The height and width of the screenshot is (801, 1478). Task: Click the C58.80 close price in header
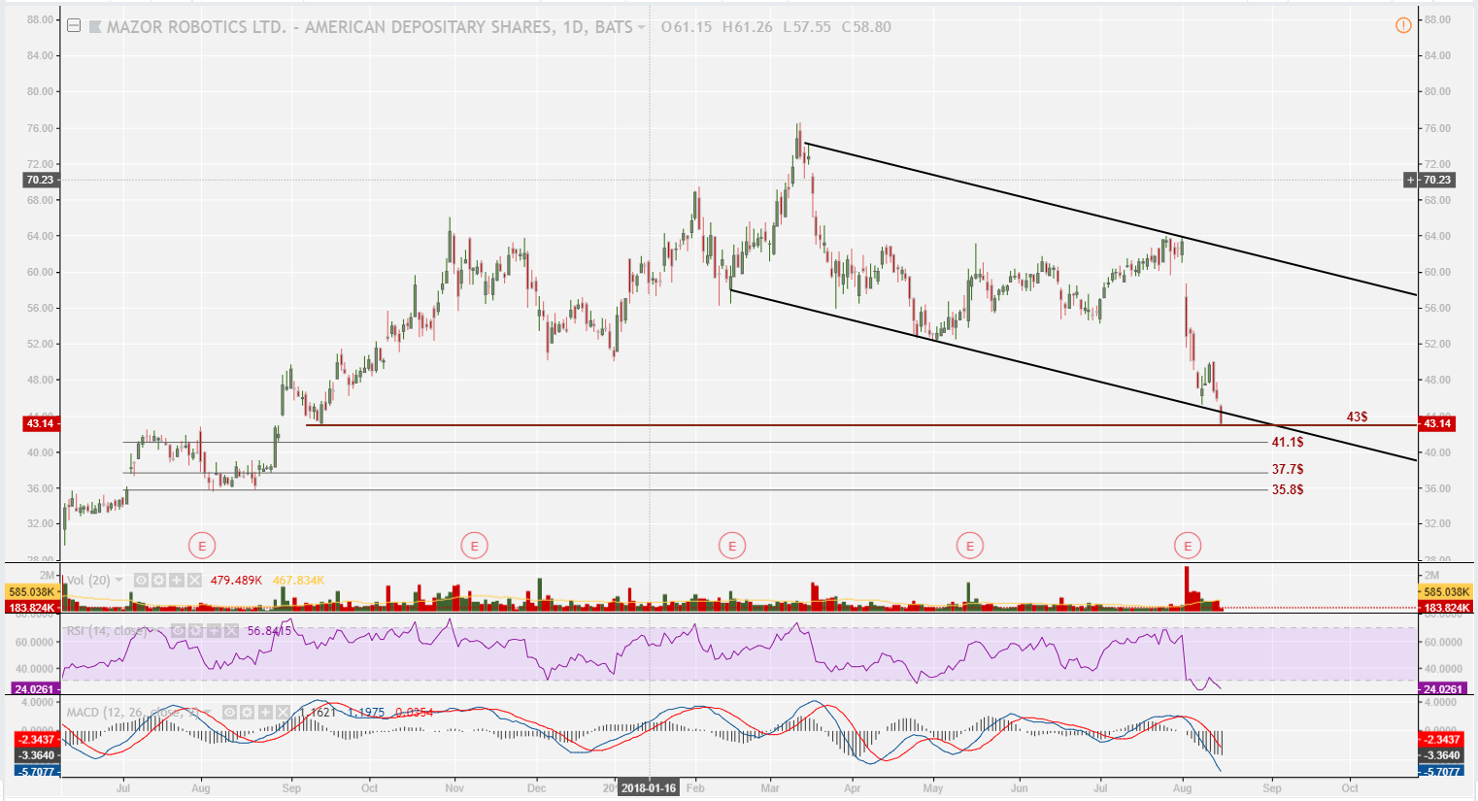click(x=865, y=27)
